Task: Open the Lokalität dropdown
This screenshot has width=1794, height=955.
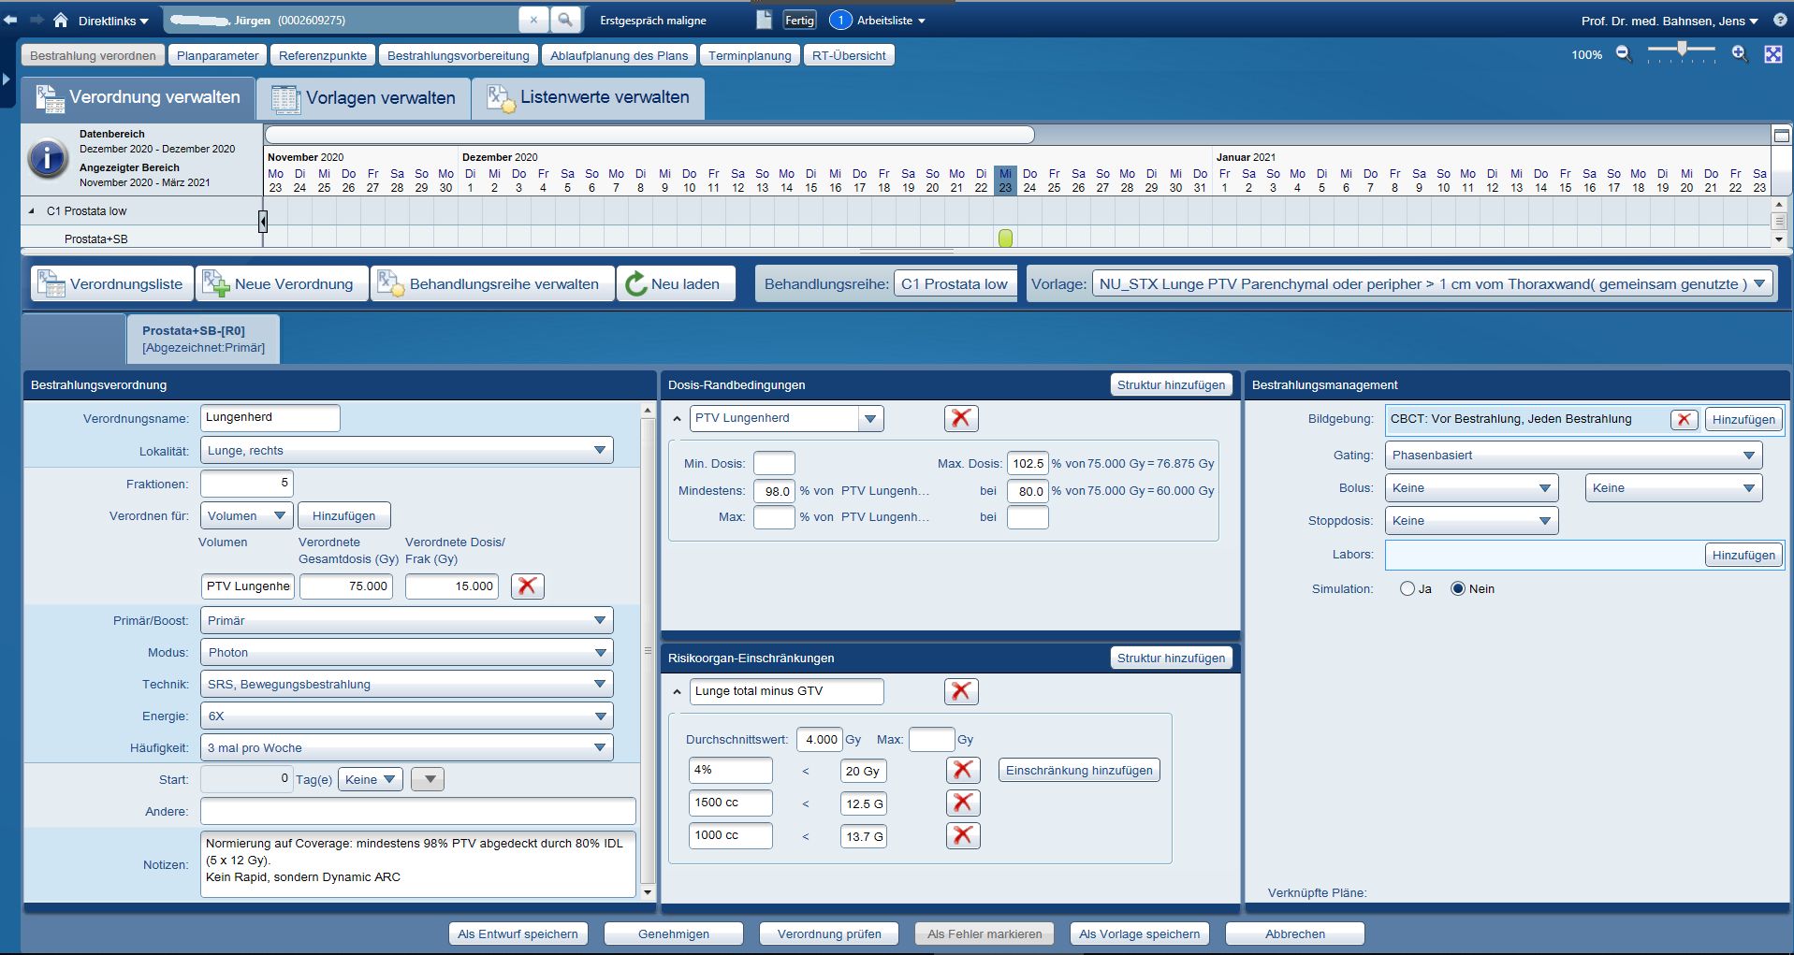Action: tap(599, 451)
